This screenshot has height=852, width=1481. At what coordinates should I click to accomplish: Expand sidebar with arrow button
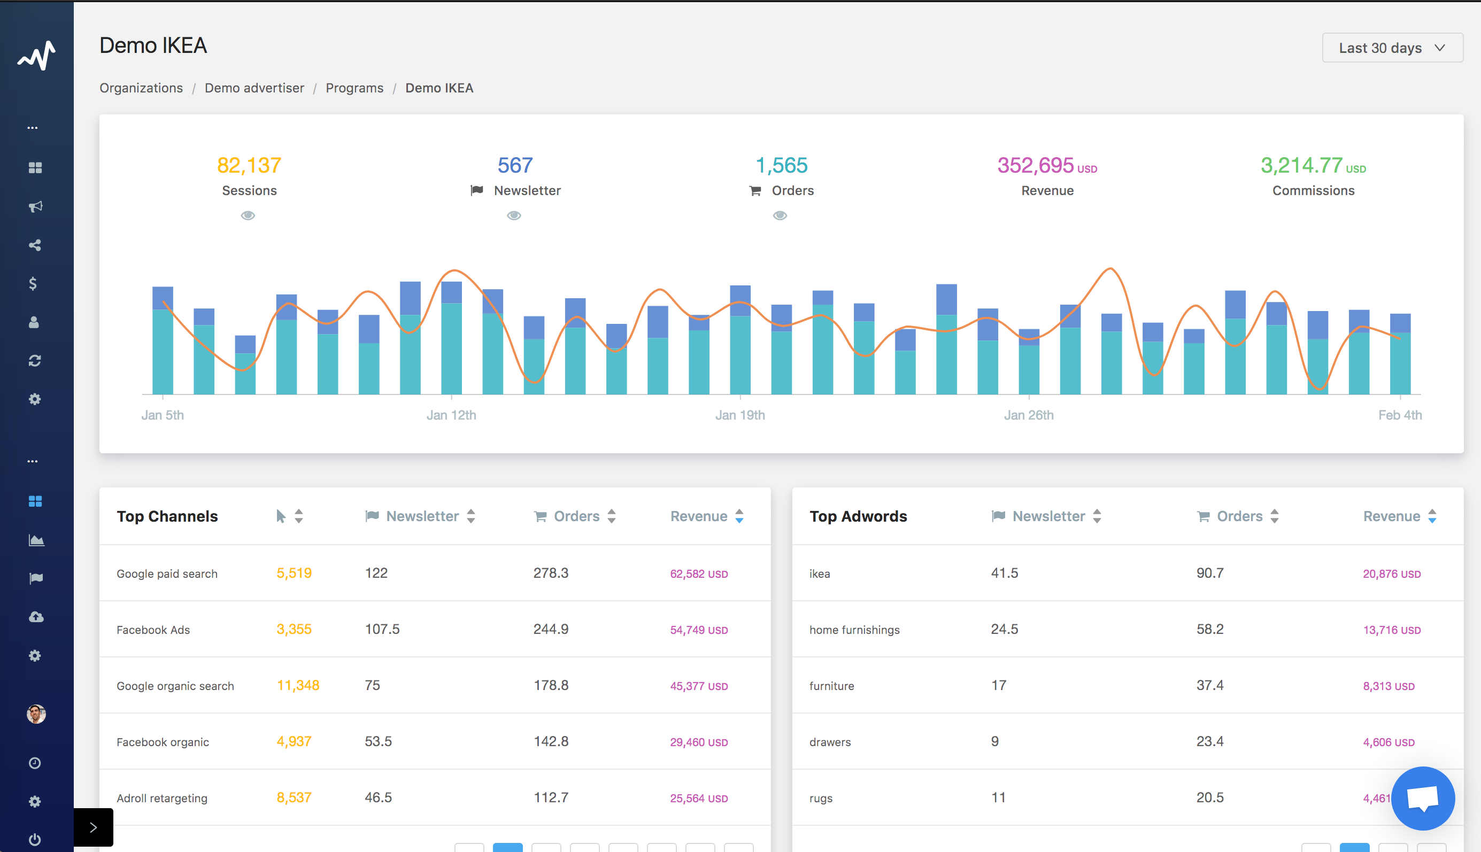pyautogui.click(x=94, y=827)
